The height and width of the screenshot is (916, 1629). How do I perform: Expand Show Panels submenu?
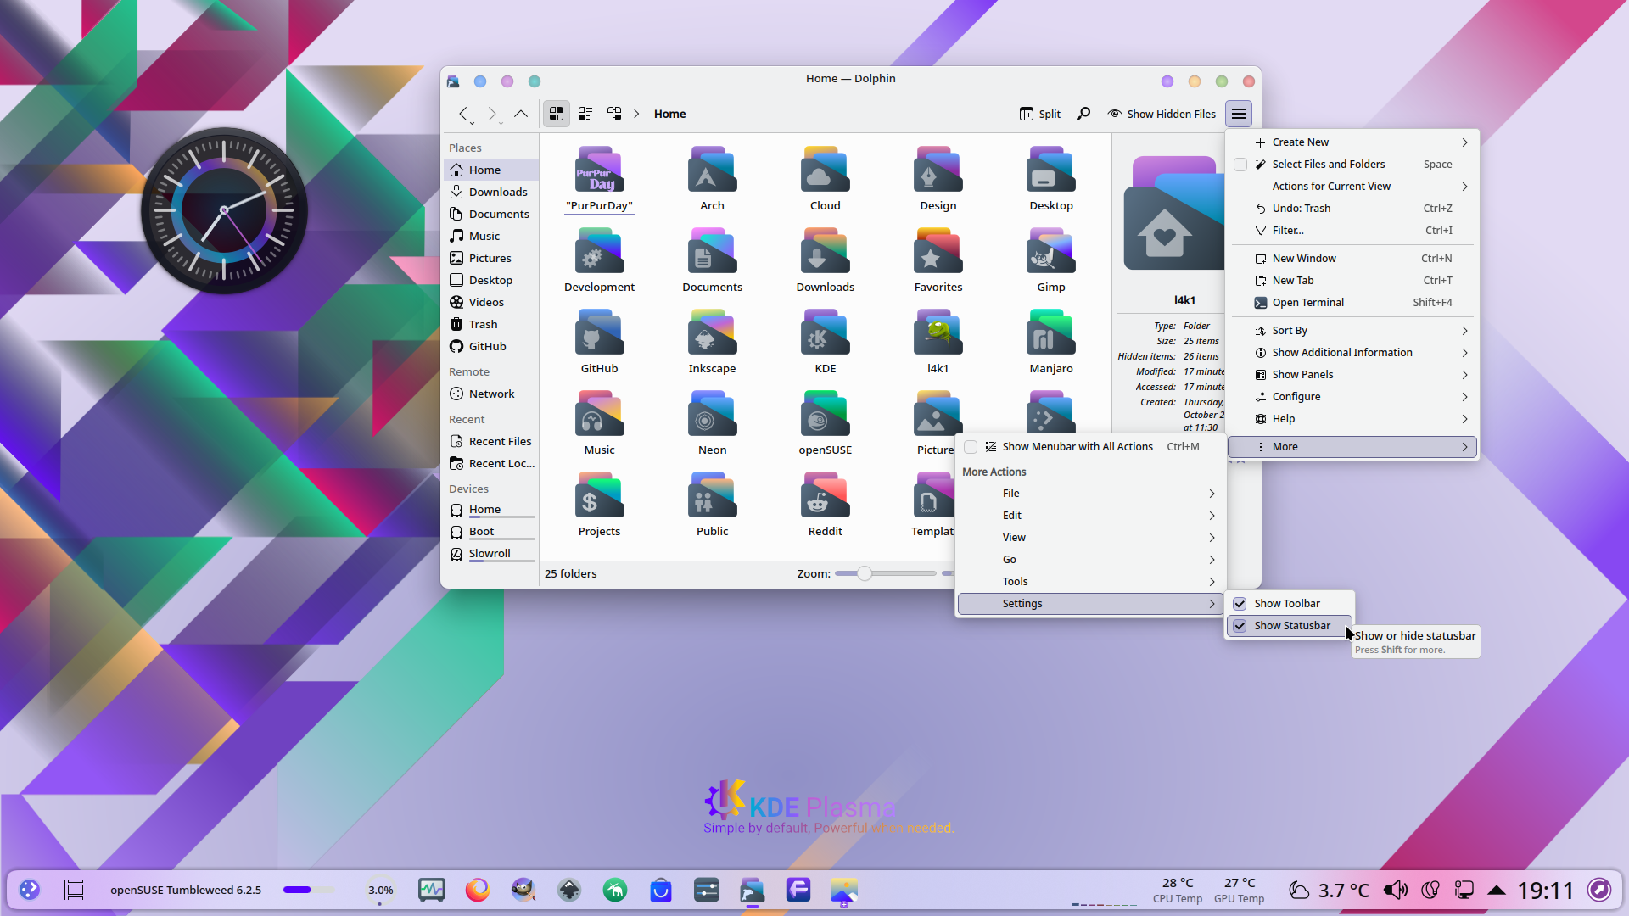(x=1353, y=375)
